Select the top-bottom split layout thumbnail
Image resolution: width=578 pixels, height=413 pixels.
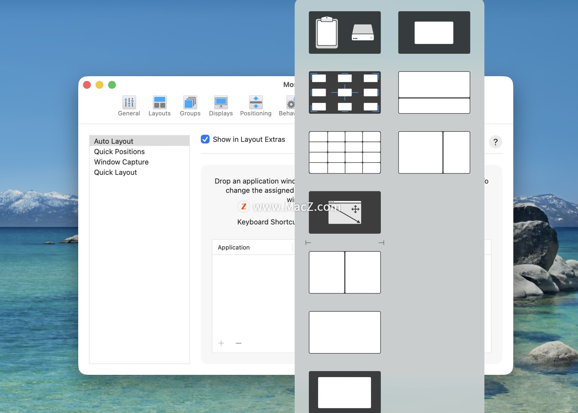434,92
